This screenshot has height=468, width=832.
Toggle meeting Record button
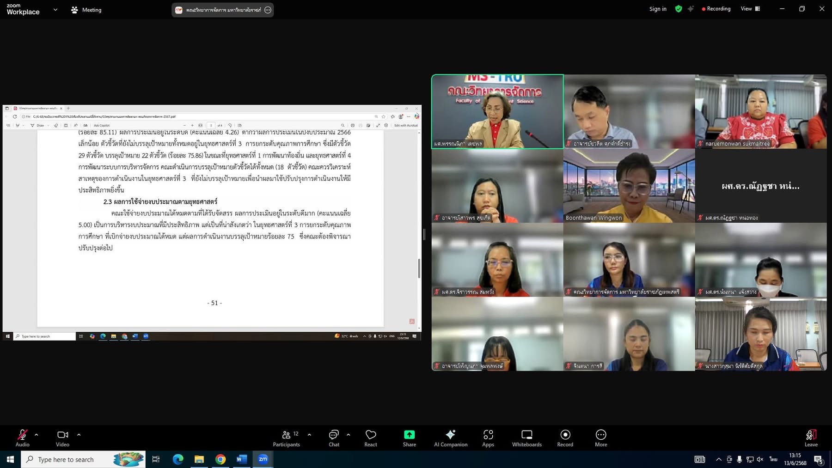click(565, 438)
